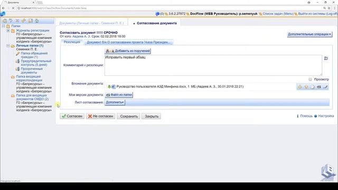
Task: Open Папка входящей корреспонденции folder
Action: coord(30,79)
